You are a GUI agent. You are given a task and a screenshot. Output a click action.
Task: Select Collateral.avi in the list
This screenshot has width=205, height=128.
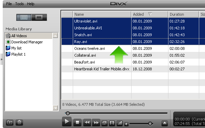[x=85, y=55]
